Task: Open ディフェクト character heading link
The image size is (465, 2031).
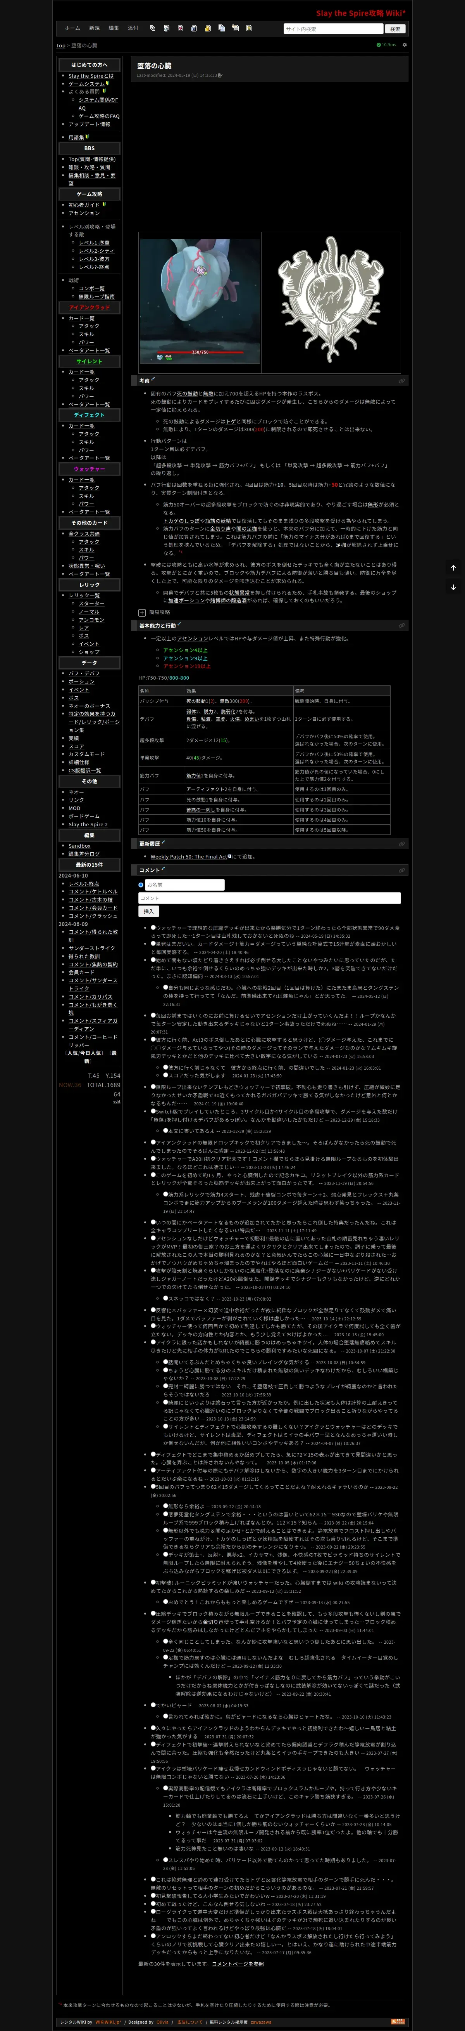Action: [89, 415]
